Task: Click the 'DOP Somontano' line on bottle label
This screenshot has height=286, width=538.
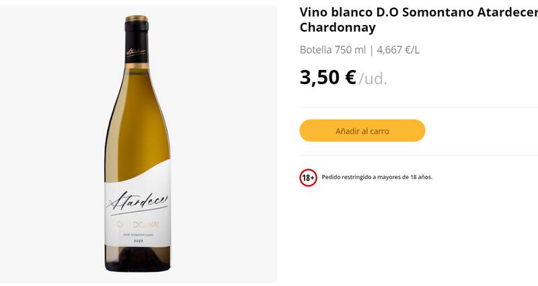Action: point(138,234)
